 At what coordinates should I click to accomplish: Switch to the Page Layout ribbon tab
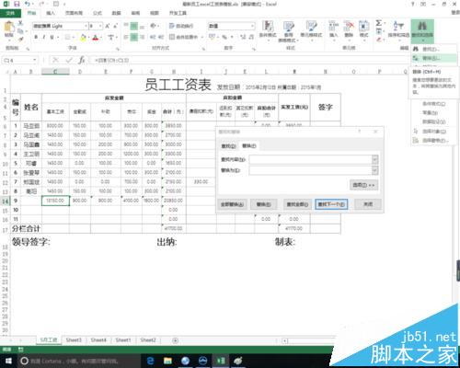click(74, 13)
